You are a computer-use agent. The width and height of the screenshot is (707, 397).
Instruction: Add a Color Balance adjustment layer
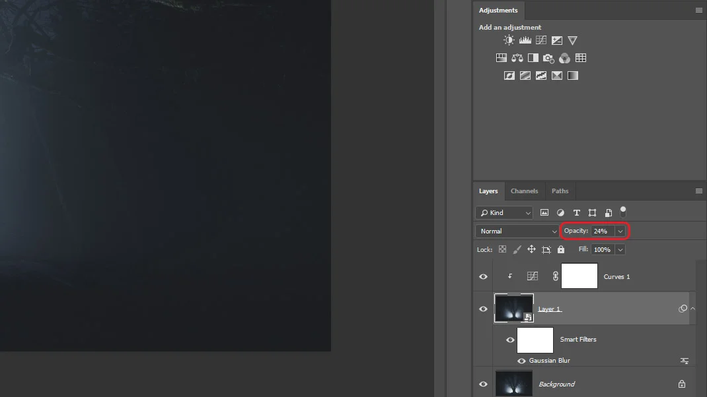pos(517,57)
